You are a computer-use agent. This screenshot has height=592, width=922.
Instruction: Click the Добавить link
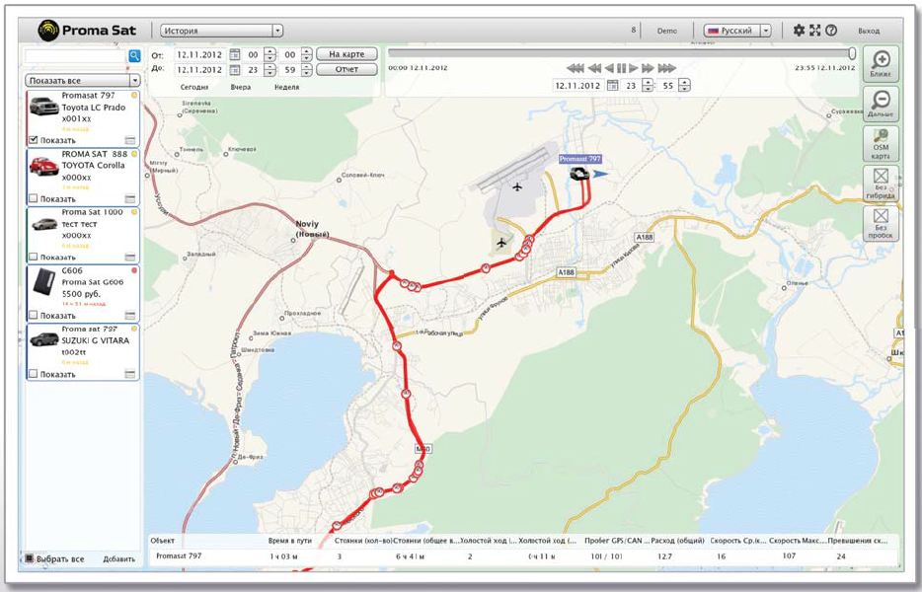coord(118,559)
